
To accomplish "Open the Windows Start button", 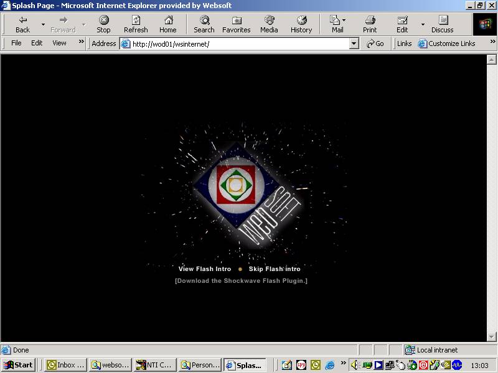I will point(19,365).
